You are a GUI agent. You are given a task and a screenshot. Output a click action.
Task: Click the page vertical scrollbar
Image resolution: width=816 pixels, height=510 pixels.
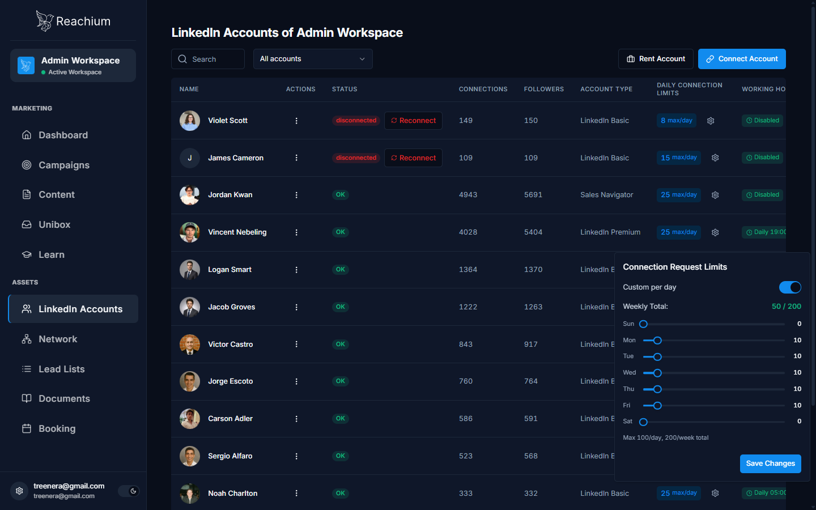813,207
